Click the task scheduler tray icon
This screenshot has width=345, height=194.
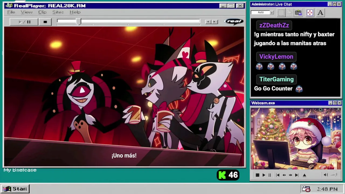coord(306,189)
